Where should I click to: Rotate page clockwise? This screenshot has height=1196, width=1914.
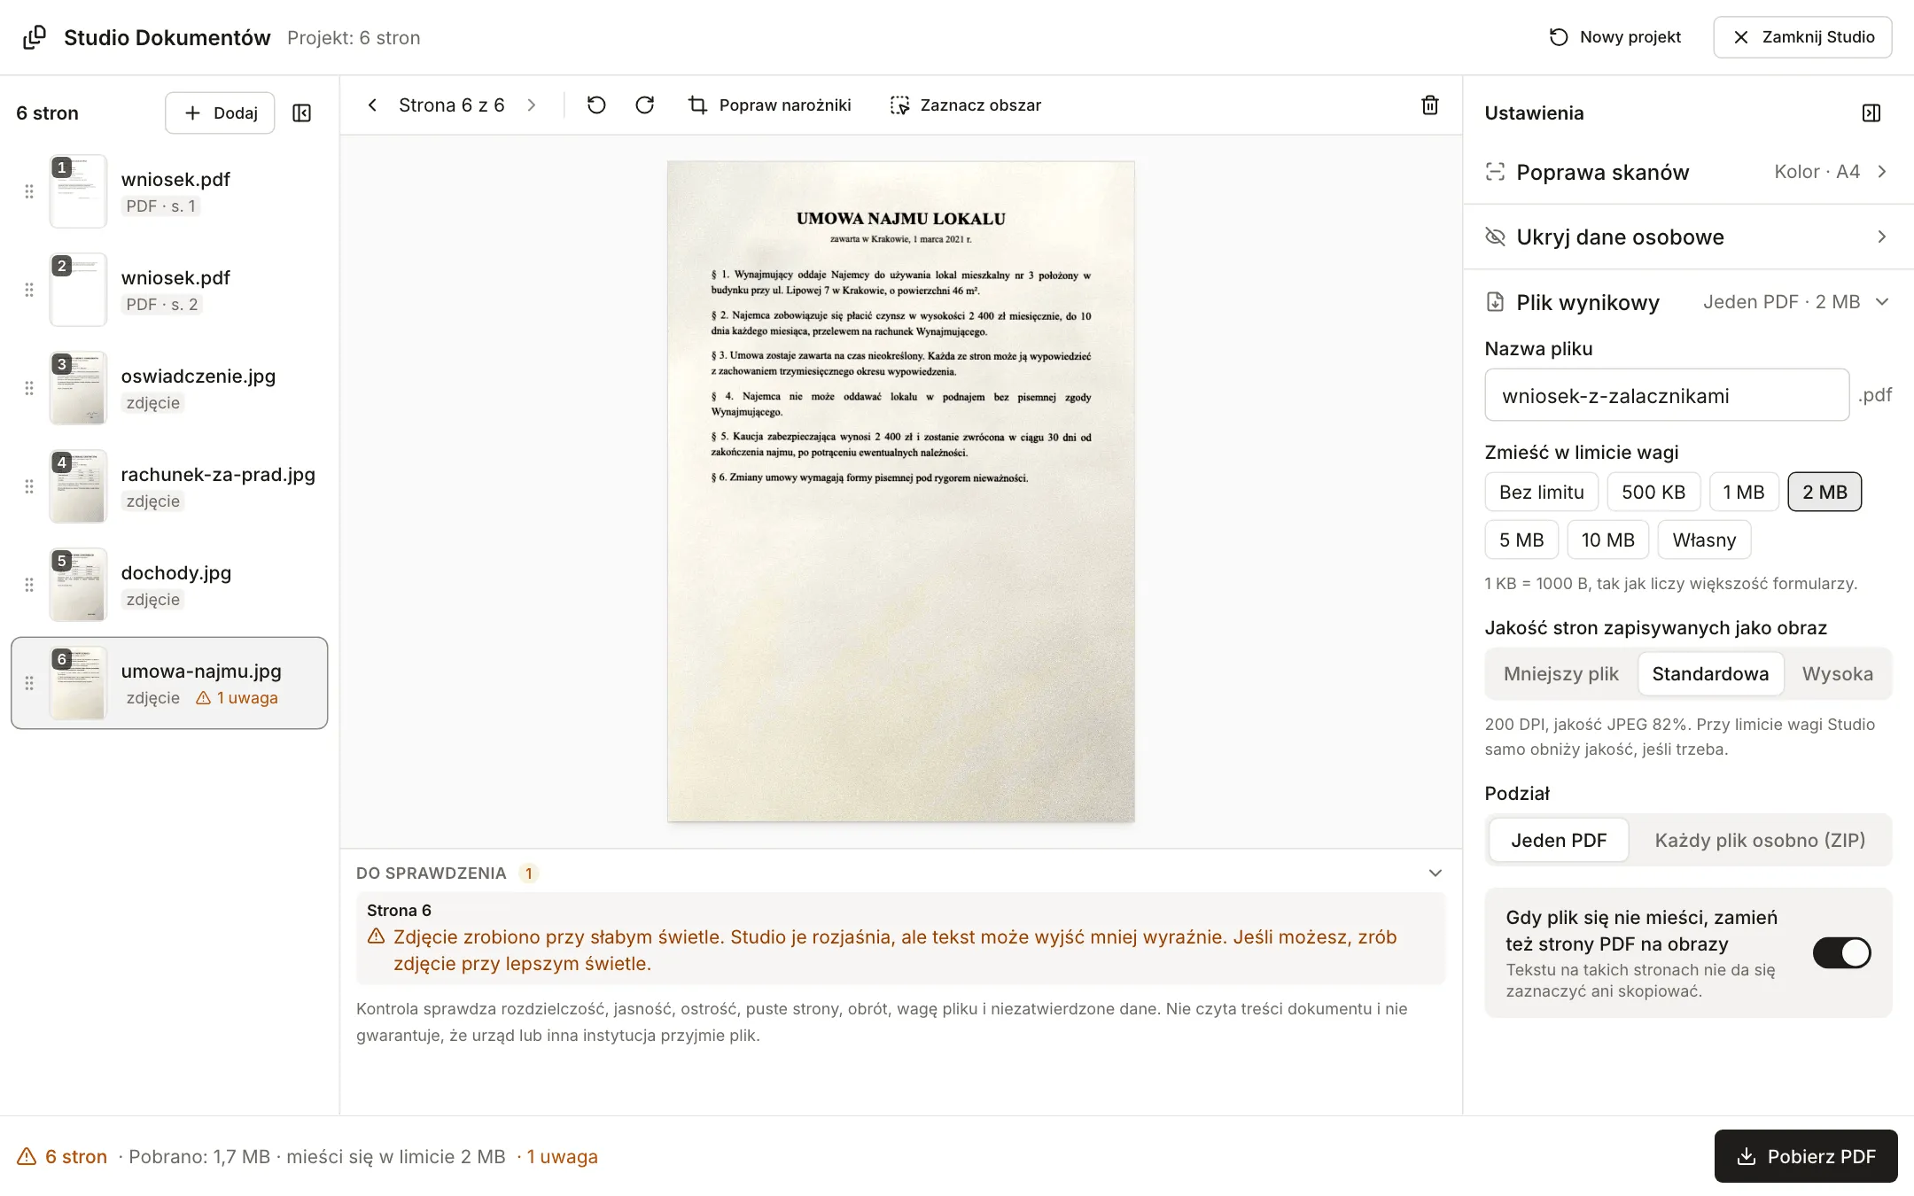pyautogui.click(x=645, y=105)
